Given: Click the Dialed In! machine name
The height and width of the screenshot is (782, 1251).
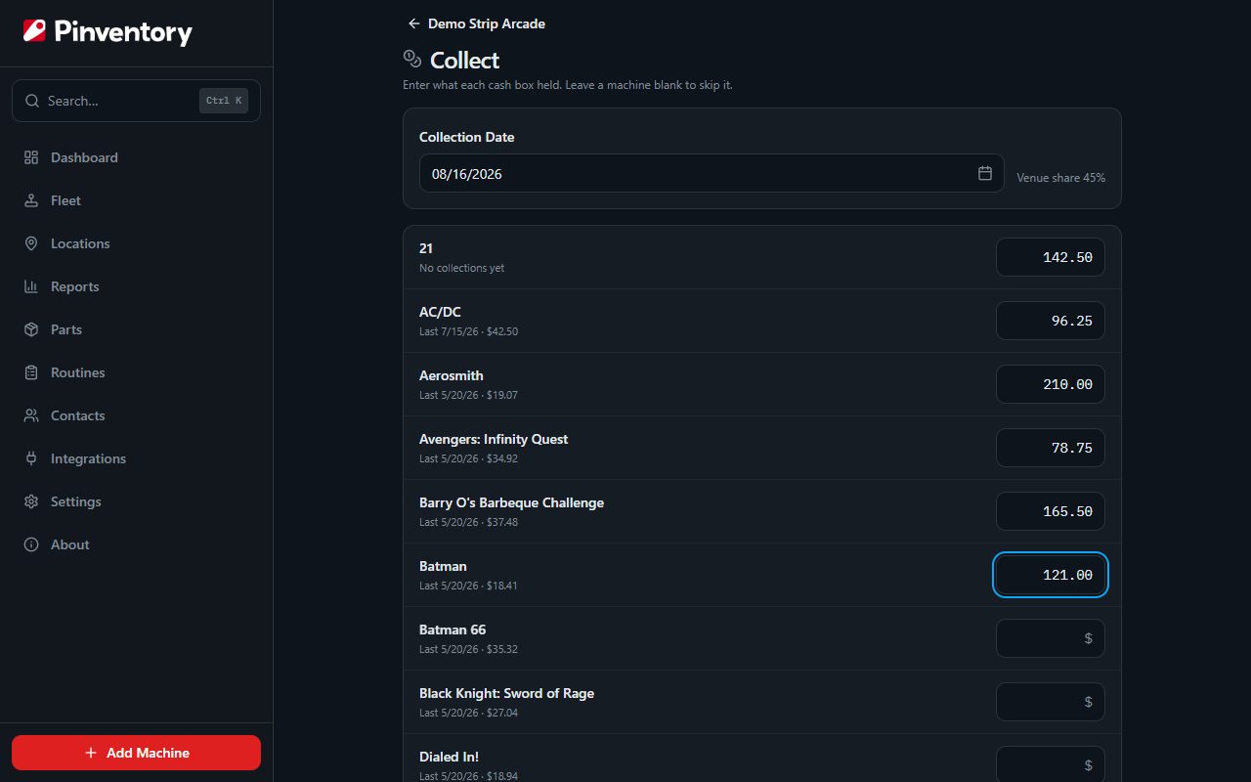Looking at the screenshot, I should [450, 757].
